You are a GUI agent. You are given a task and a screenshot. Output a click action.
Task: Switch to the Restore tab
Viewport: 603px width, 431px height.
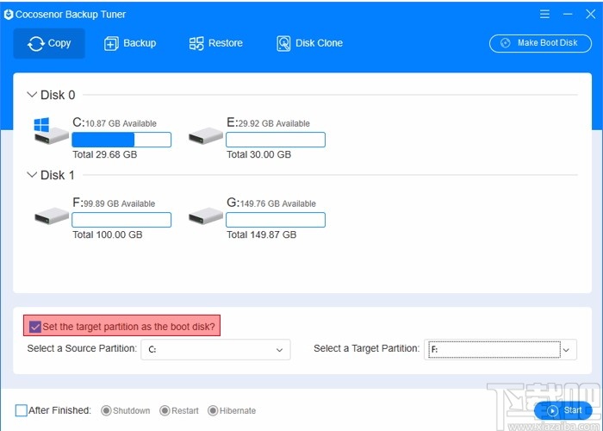tap(215, 43)
